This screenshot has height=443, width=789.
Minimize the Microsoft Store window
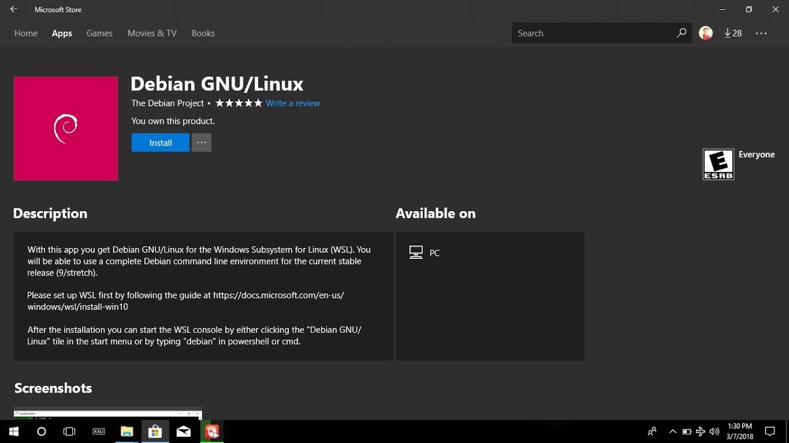point(722,9)
